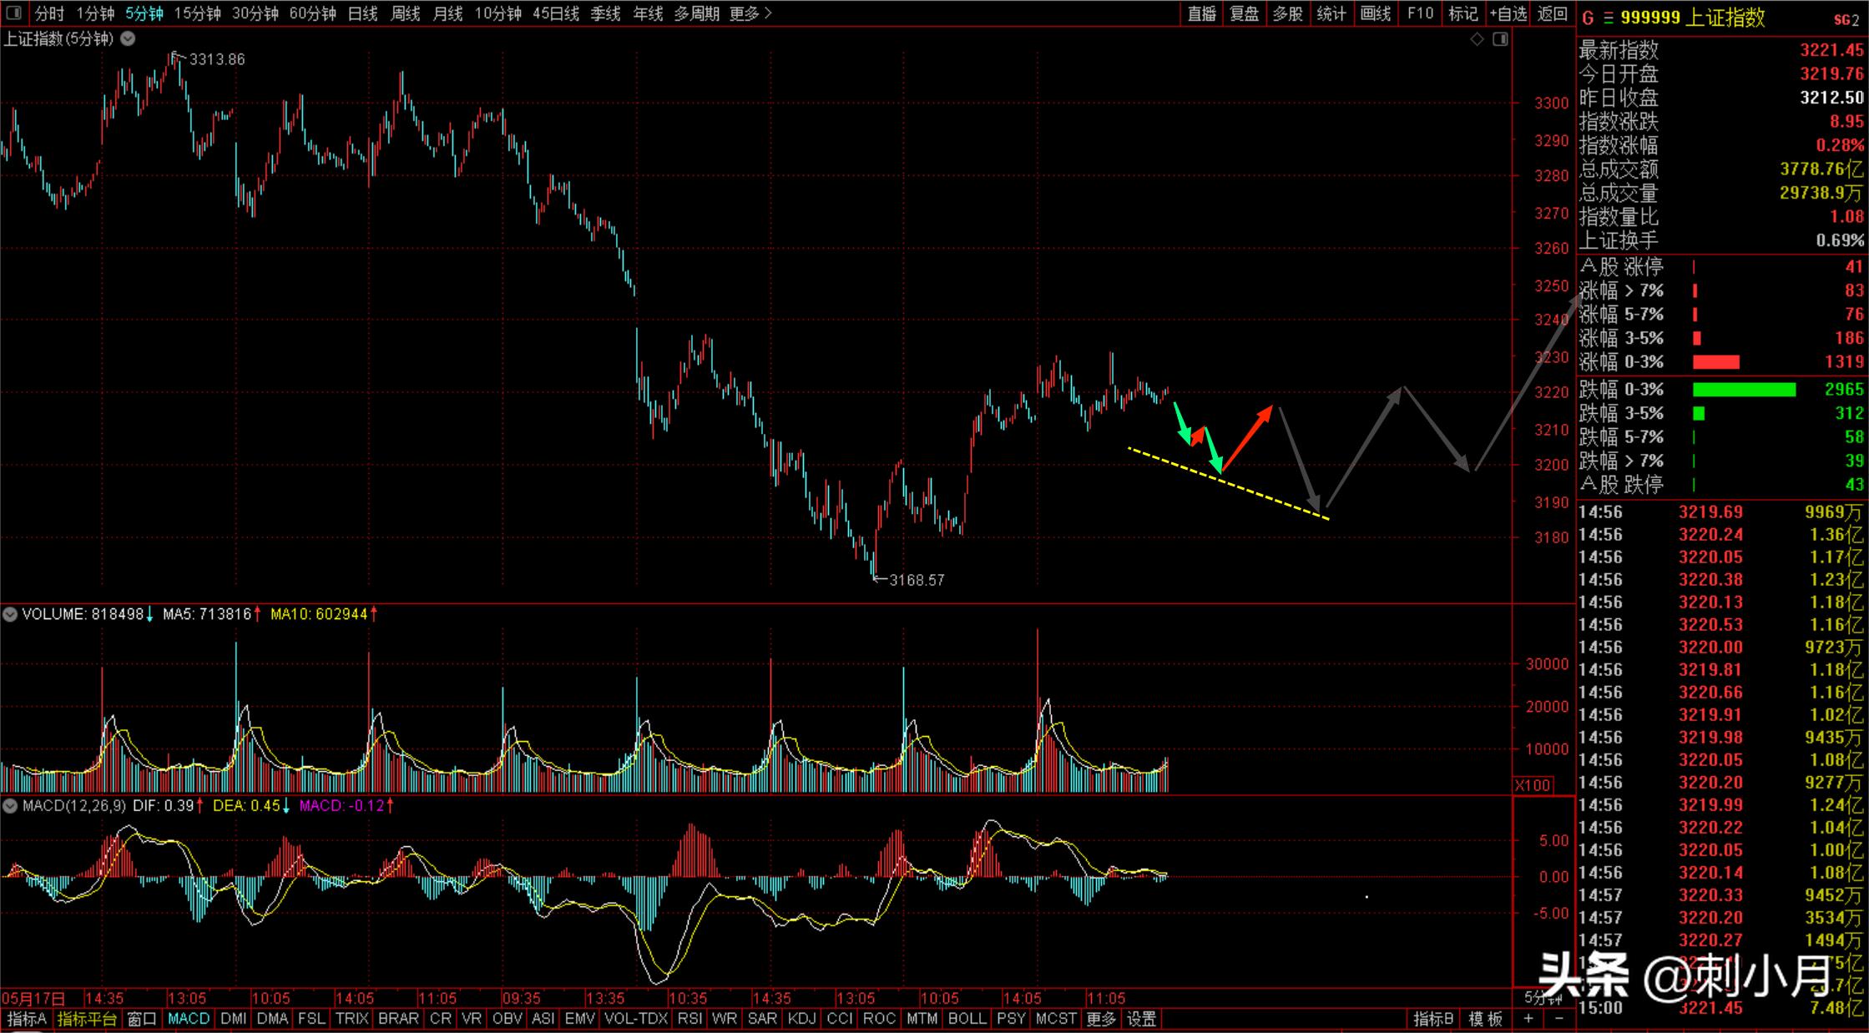Expand the 上证指数(5分钟) chart dropdown
This screenshot has width=1869, height=1033.
(128, 38)
